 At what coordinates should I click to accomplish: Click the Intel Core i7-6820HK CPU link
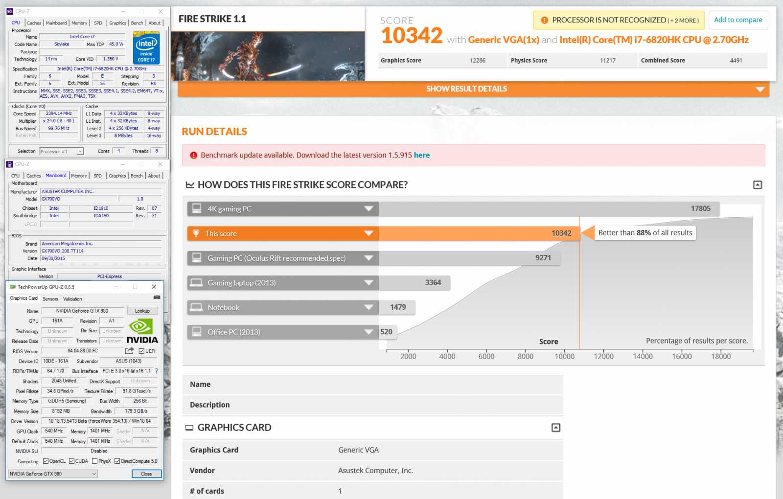(654, 40)
